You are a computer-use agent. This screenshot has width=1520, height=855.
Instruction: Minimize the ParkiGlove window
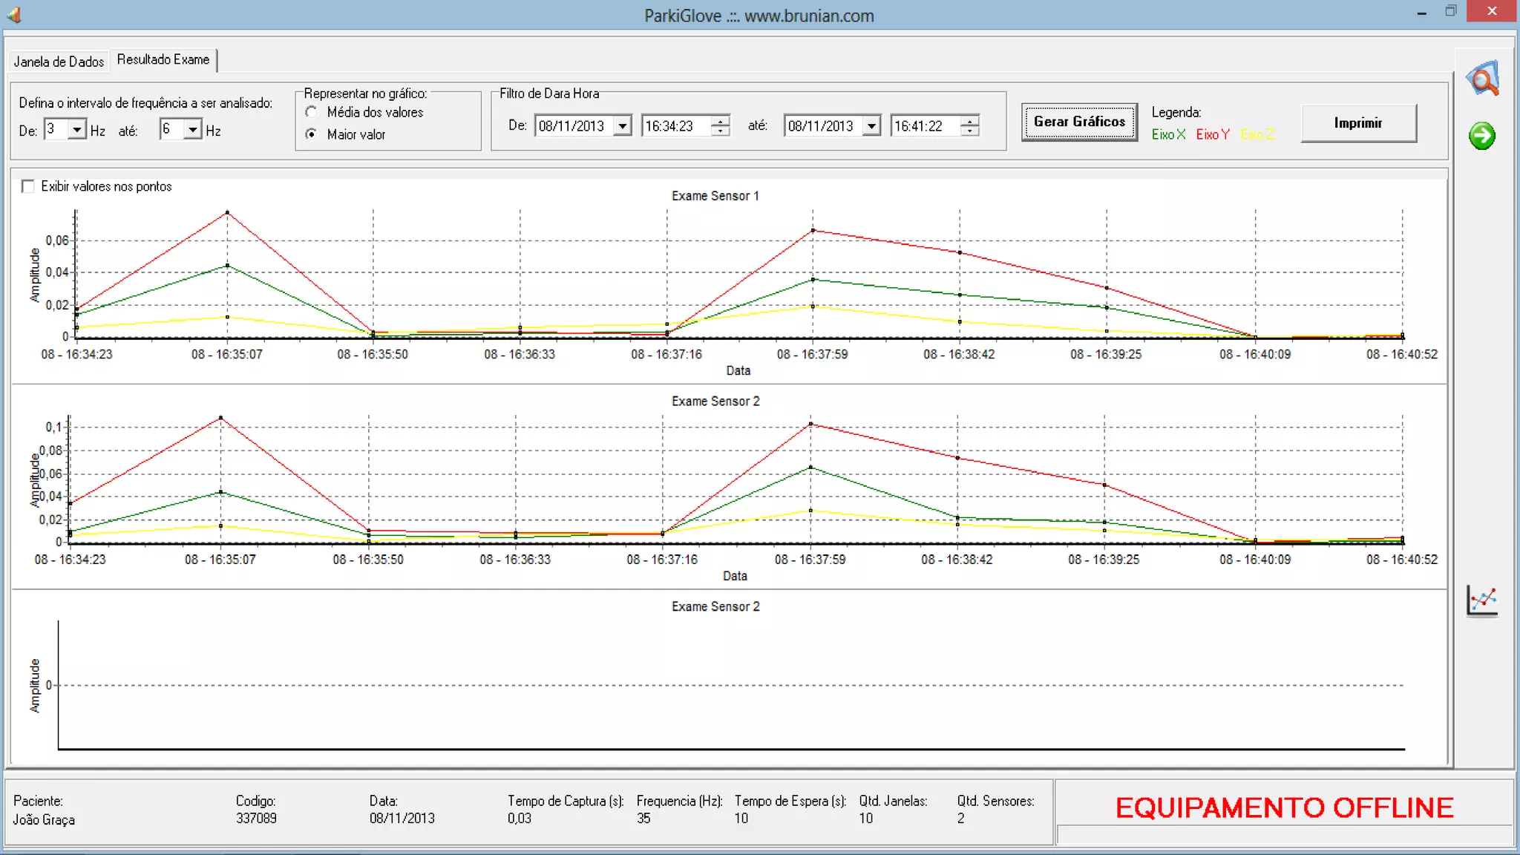coord(1421,13)
